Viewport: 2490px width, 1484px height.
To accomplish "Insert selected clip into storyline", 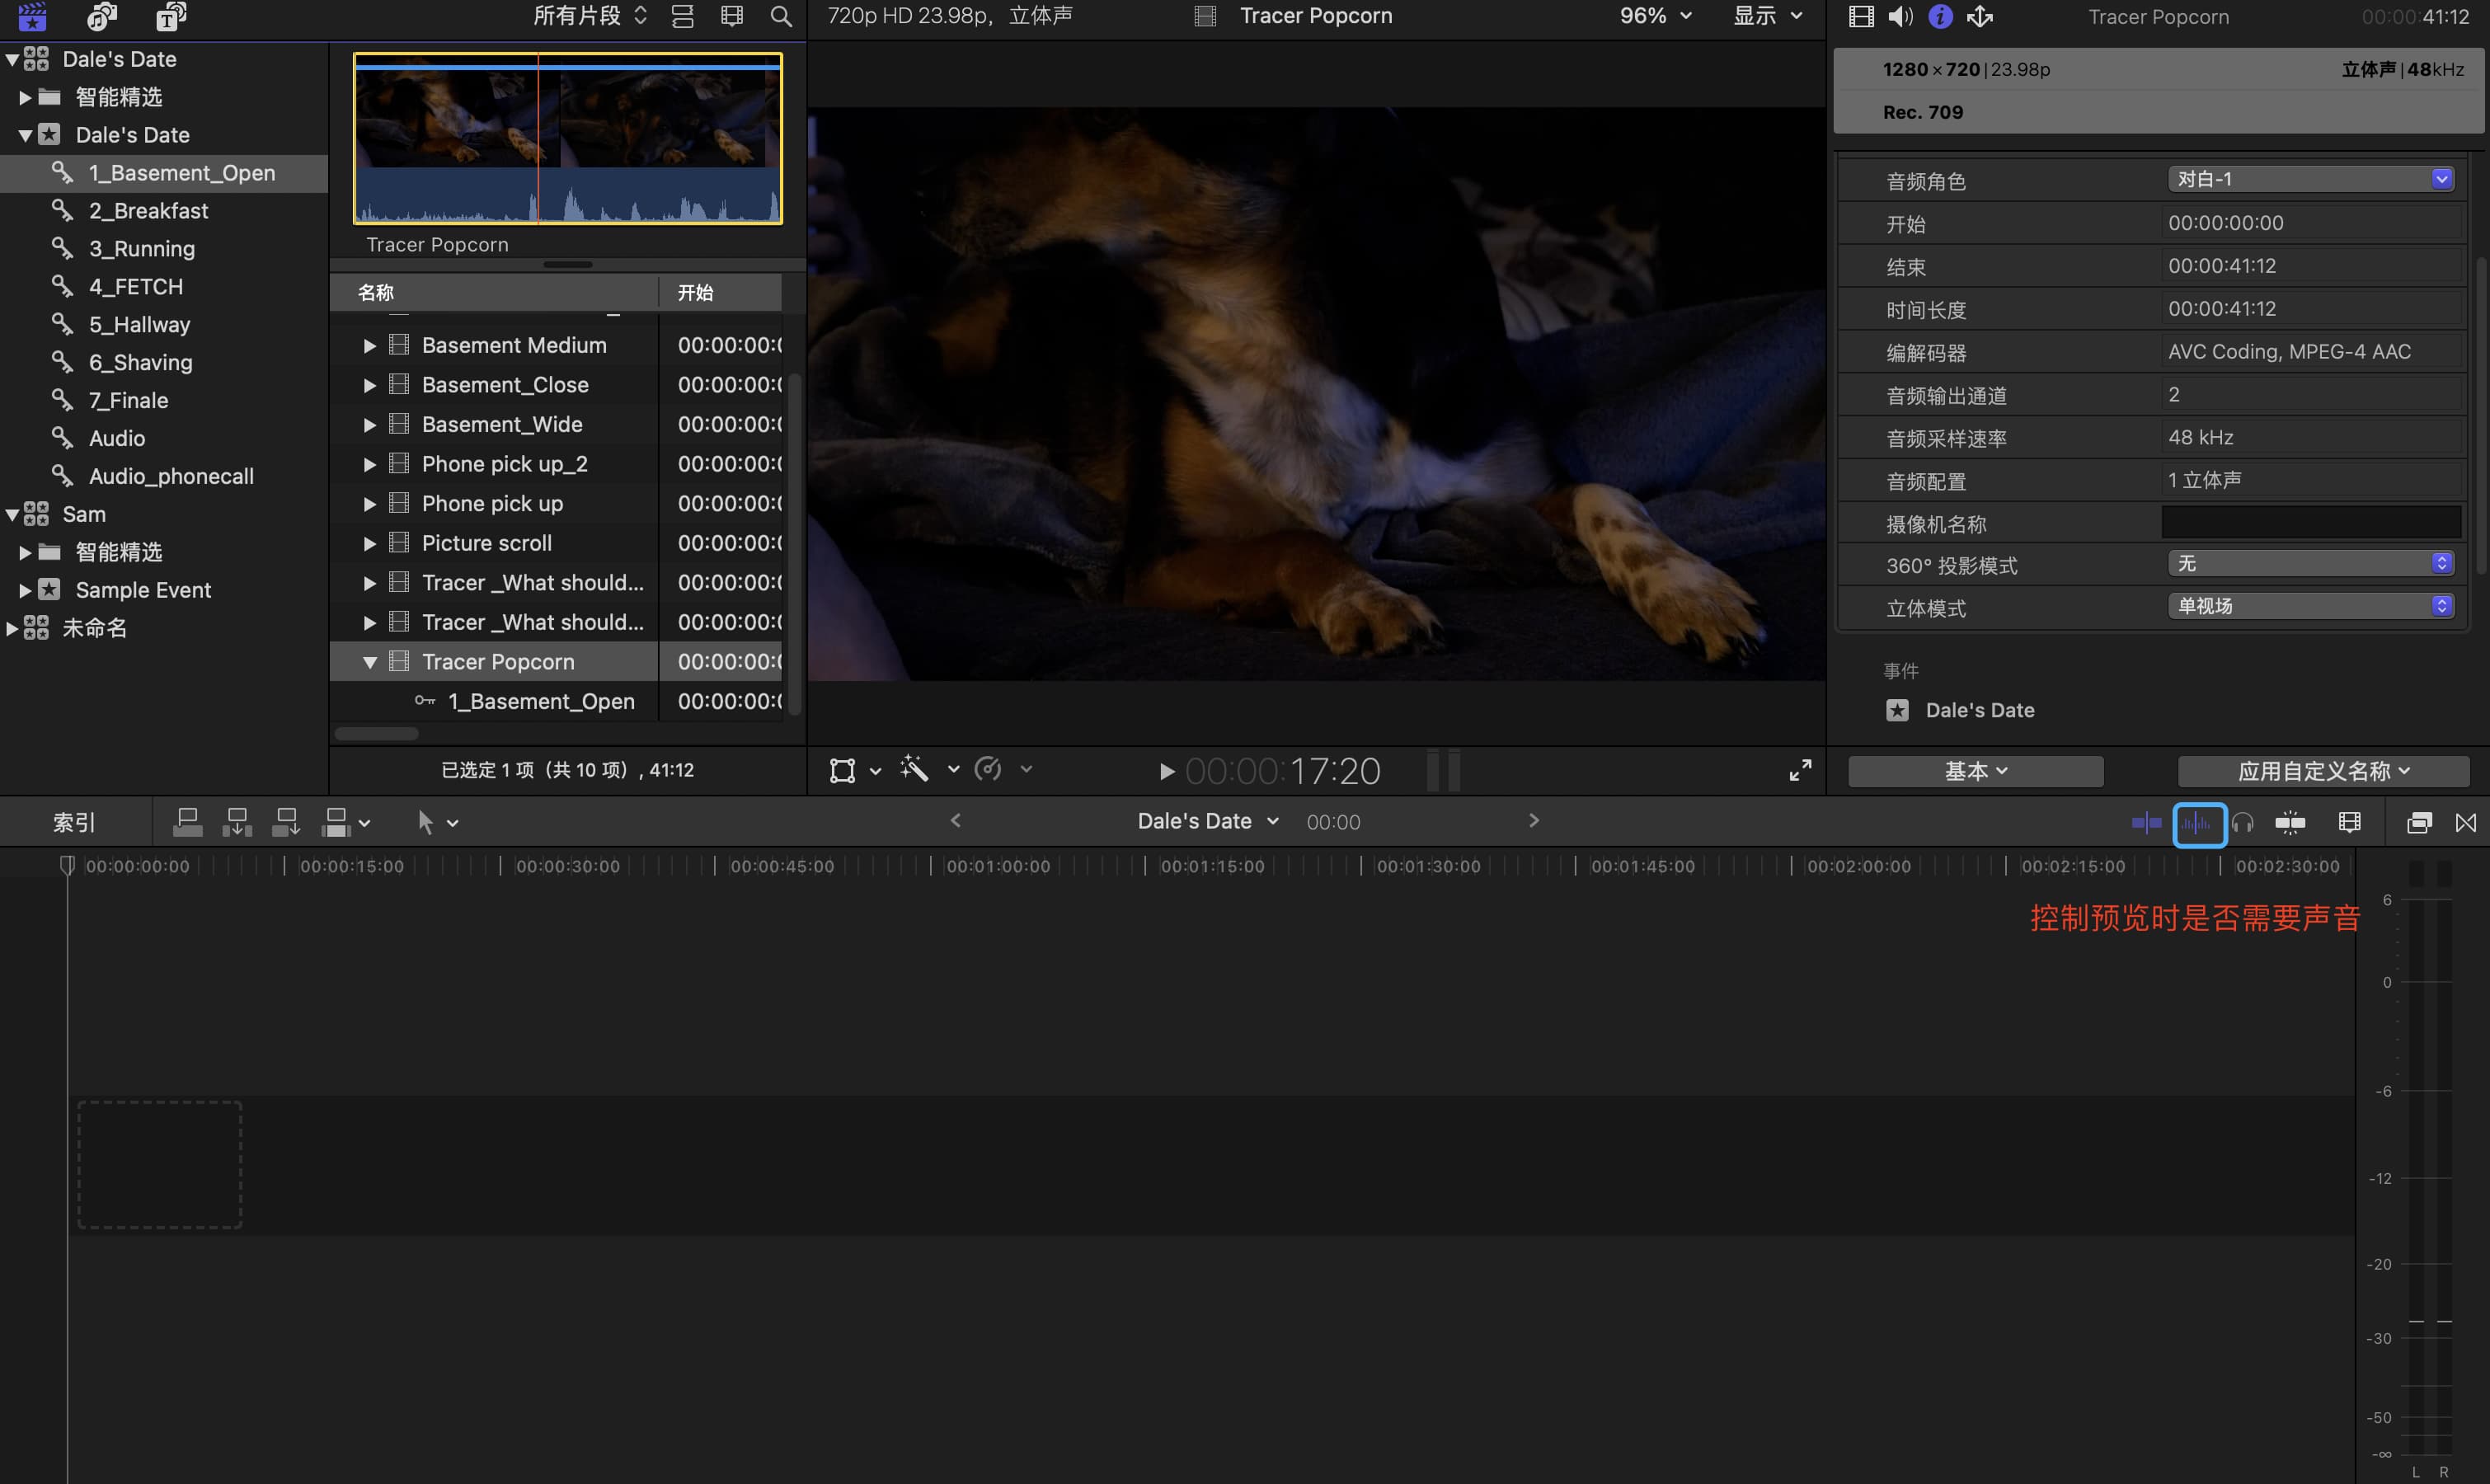I will (x=237, y=822).
